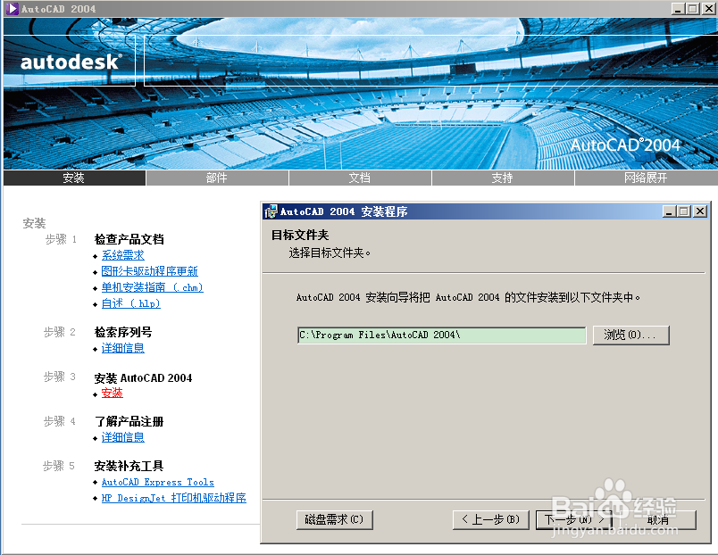Click the AutoCAD 2004 title bar icon
The width and height of the screenshot is (718, 555).
tap(13, 9)
